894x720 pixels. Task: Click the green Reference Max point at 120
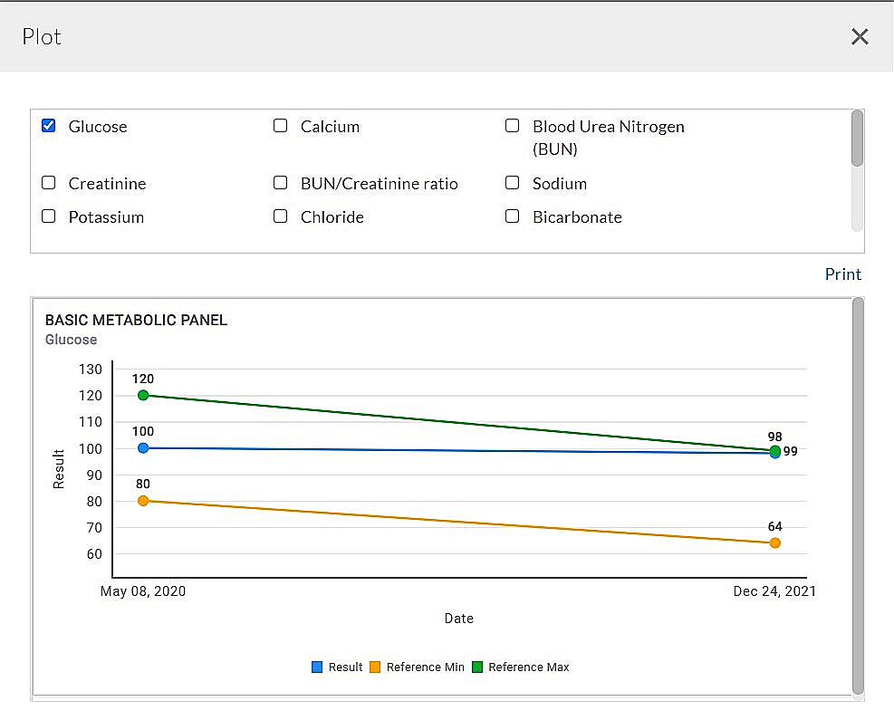tap(143, 395)
